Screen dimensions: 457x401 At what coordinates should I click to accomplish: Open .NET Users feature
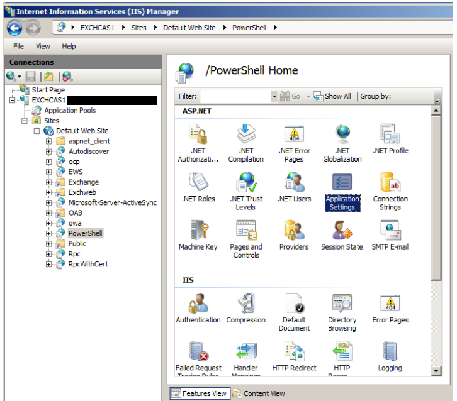pos(294,187)
